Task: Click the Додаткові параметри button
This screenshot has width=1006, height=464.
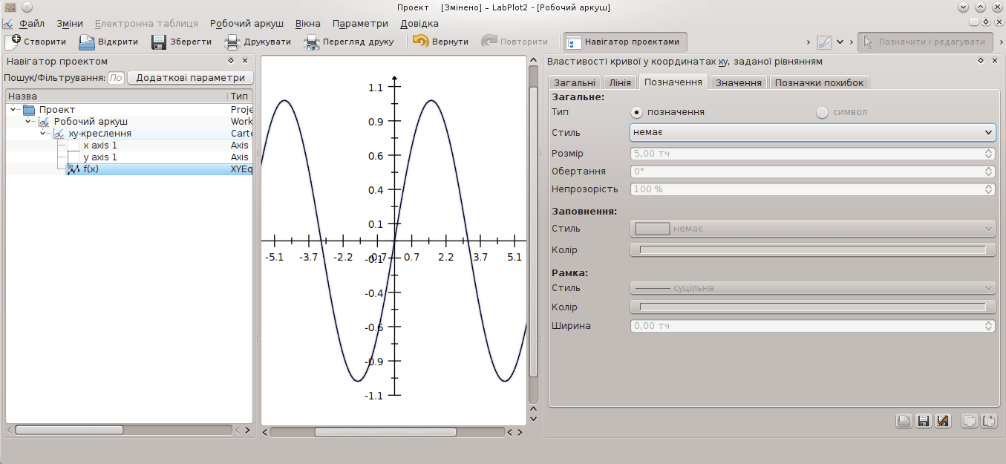Action: pyautogui.click(x=190, y=77)
